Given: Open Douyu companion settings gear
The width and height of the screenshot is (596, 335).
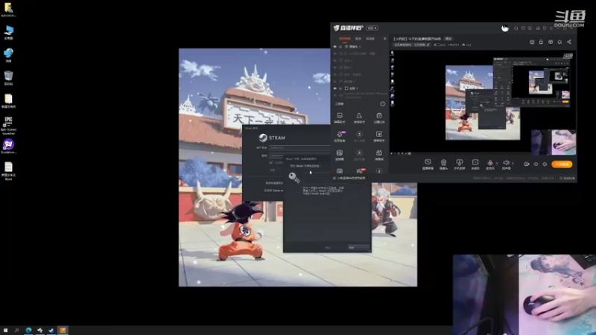Looking at the screenshot, I should (545, 164).
